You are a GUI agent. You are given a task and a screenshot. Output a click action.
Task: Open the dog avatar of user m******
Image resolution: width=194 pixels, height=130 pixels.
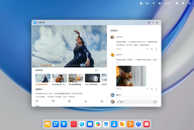[112, 37]
